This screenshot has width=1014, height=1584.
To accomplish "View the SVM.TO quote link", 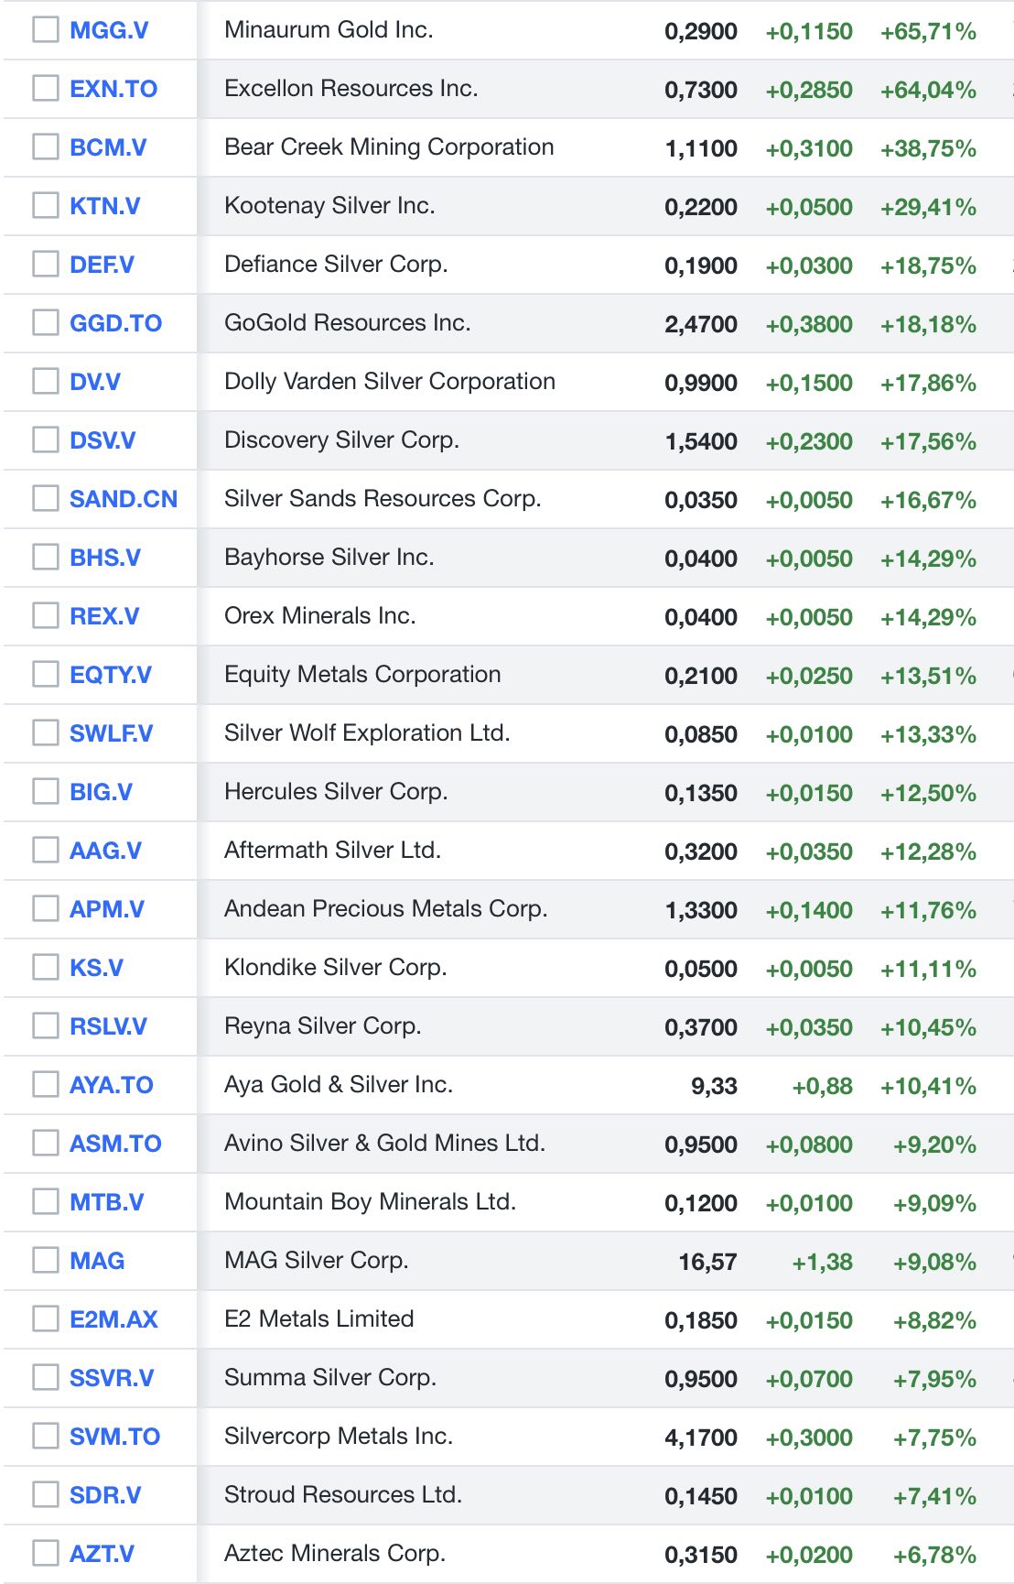I will point(115,1437).
